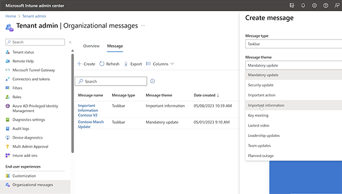Open the Message type combo box
The width and height of the screenshot is (342, 194).
tap(293, 44)
